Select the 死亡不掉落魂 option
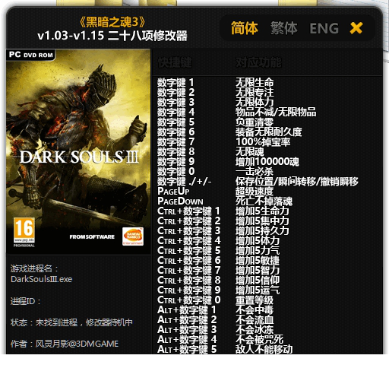The width and height of the screenshot is (389, 368). (264, 201)
